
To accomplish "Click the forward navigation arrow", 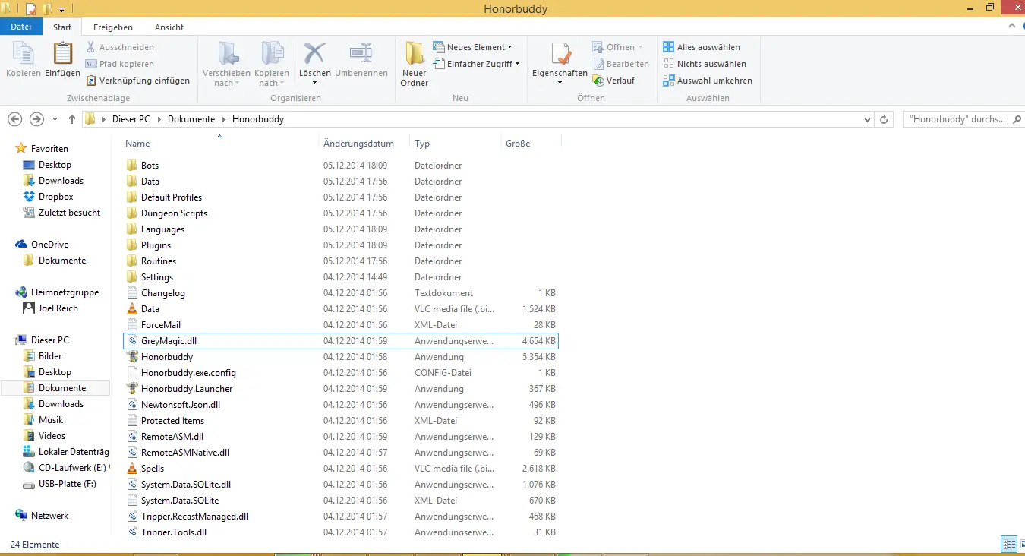I will click(x=36, y=119).
